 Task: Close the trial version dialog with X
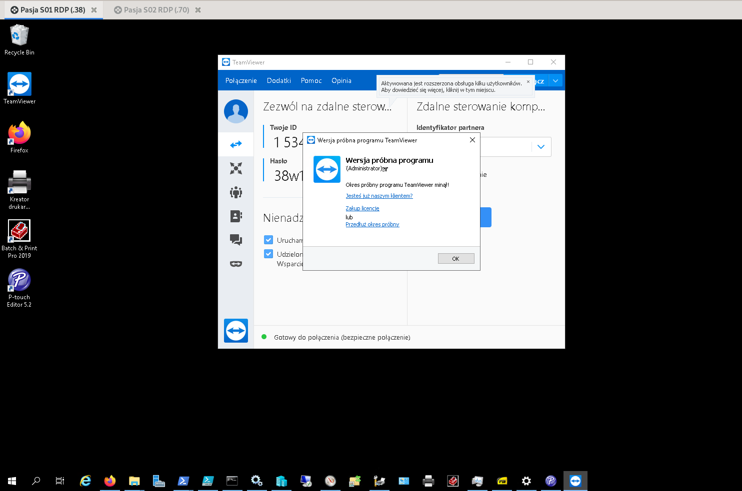472,140
